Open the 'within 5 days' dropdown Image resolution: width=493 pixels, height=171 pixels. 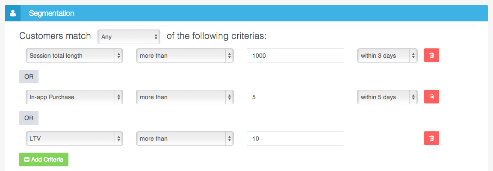(387, 97)
